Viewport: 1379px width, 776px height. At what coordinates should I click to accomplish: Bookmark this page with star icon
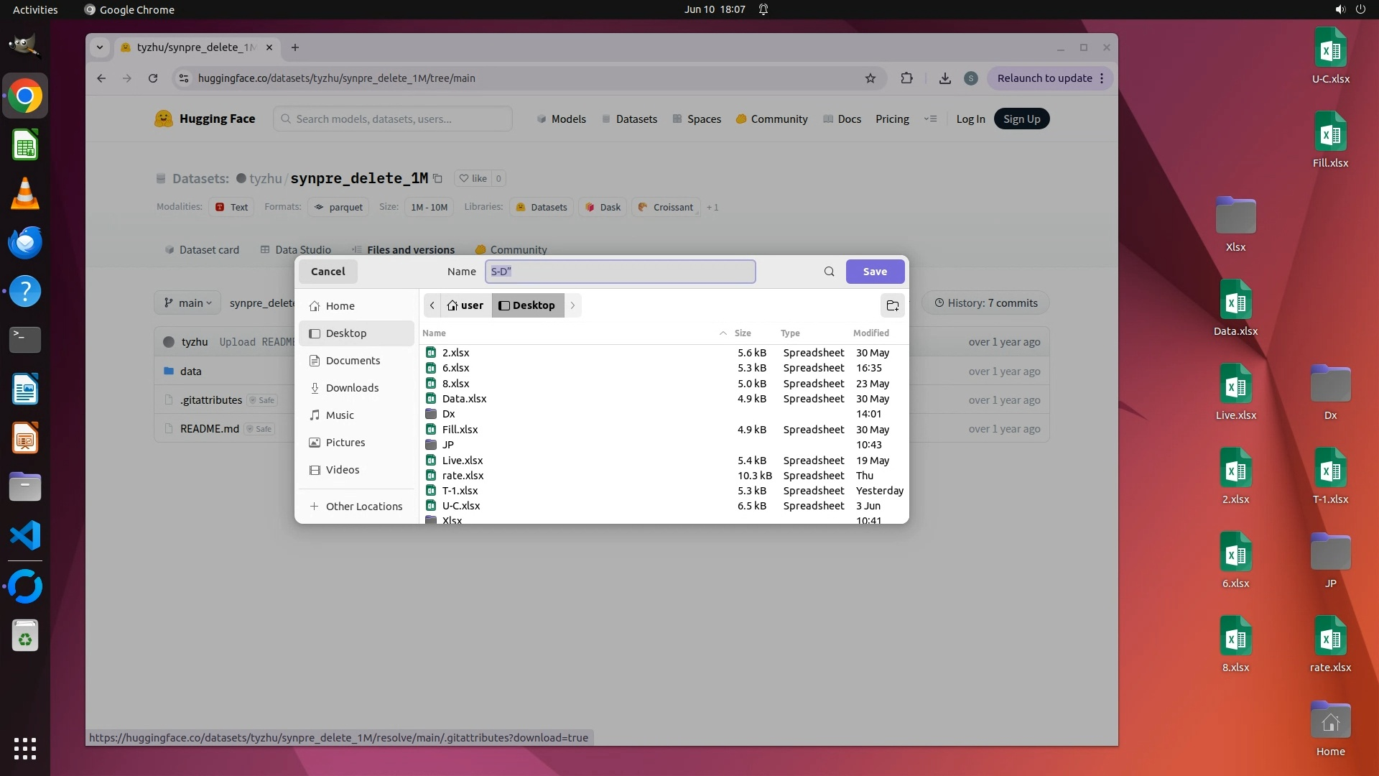pyautogui.click(x=870, y=78)
